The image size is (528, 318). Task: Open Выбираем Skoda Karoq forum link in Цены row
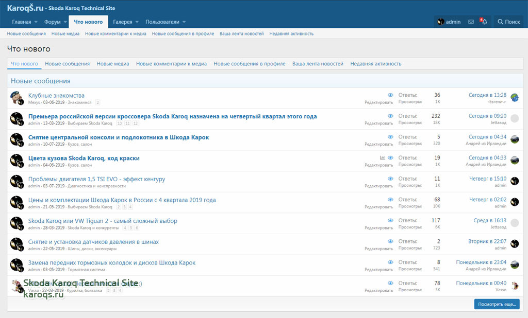tap(90, 207)
